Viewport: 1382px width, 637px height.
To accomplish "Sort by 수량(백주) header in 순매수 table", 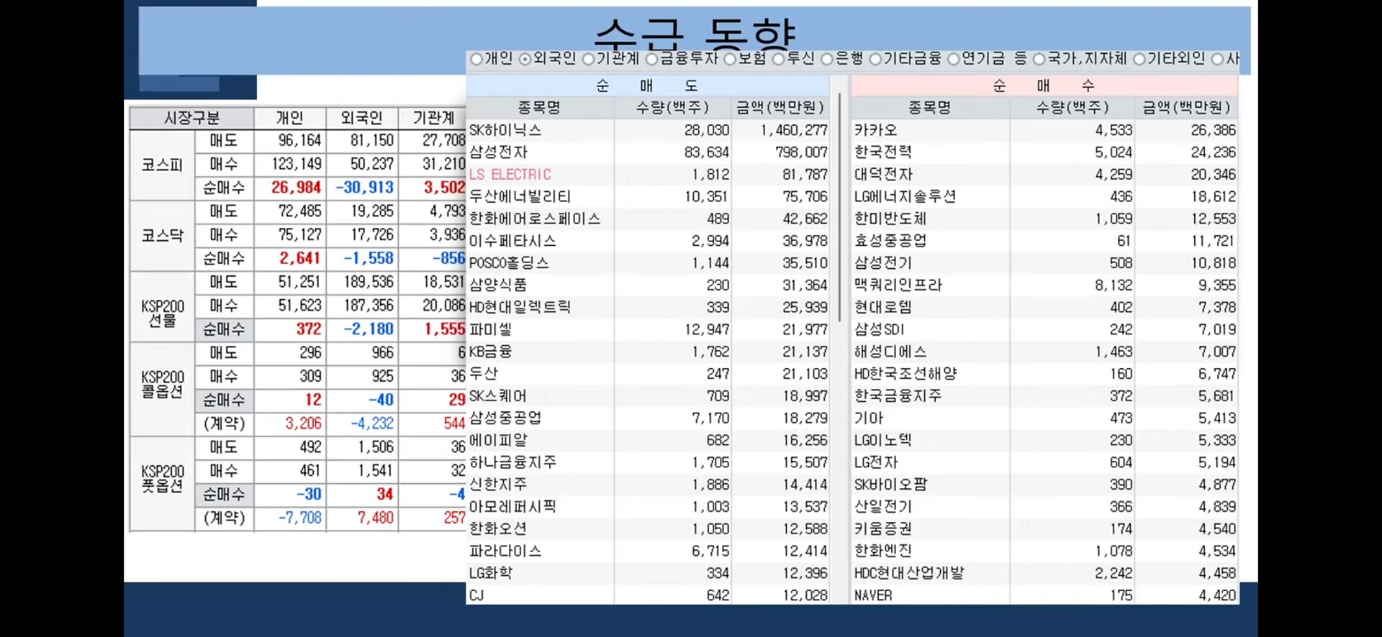I will coord(1072,108).
